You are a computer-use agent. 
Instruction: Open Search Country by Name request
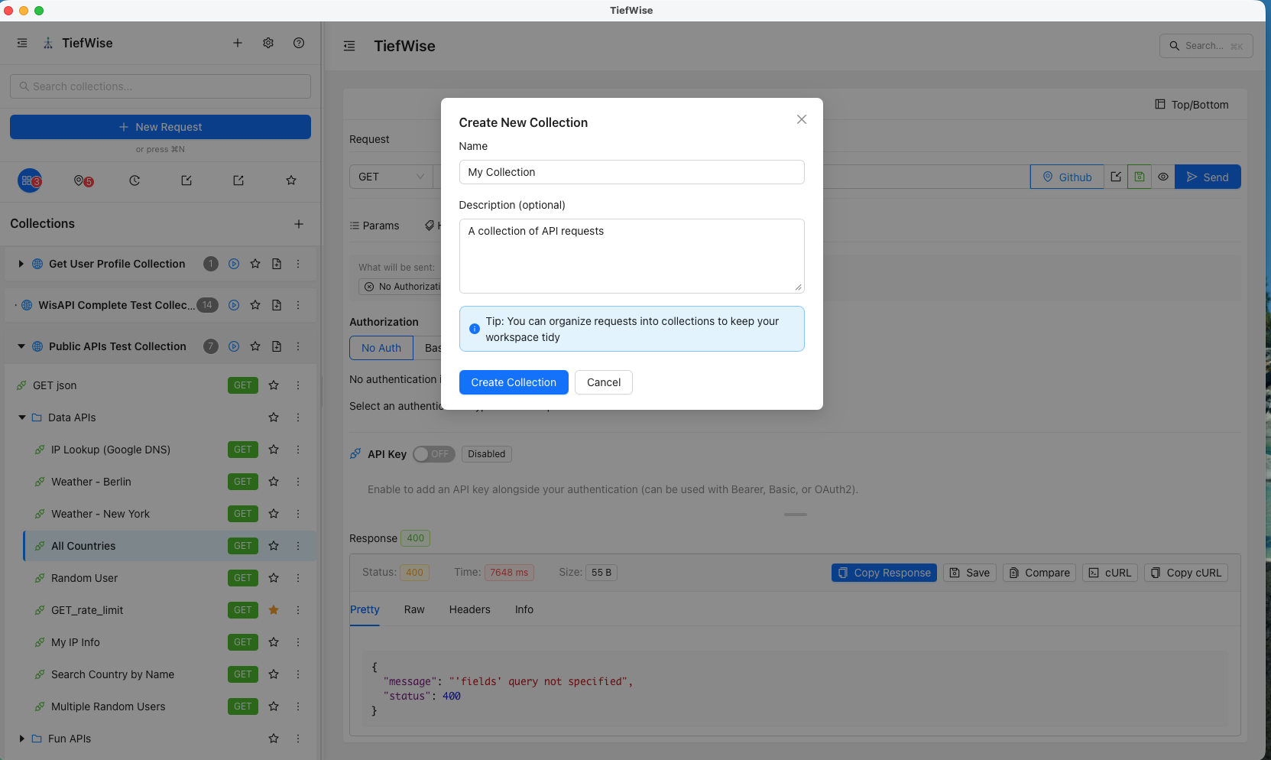112,674
